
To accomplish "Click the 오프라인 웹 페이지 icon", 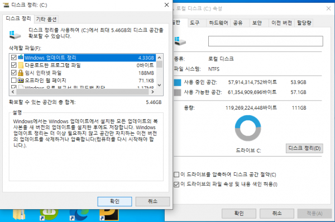I will click(x=21, y=81).
